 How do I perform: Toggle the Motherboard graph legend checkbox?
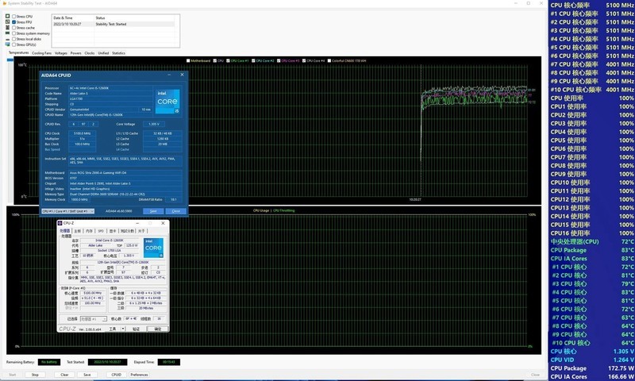tap(188, 60)
